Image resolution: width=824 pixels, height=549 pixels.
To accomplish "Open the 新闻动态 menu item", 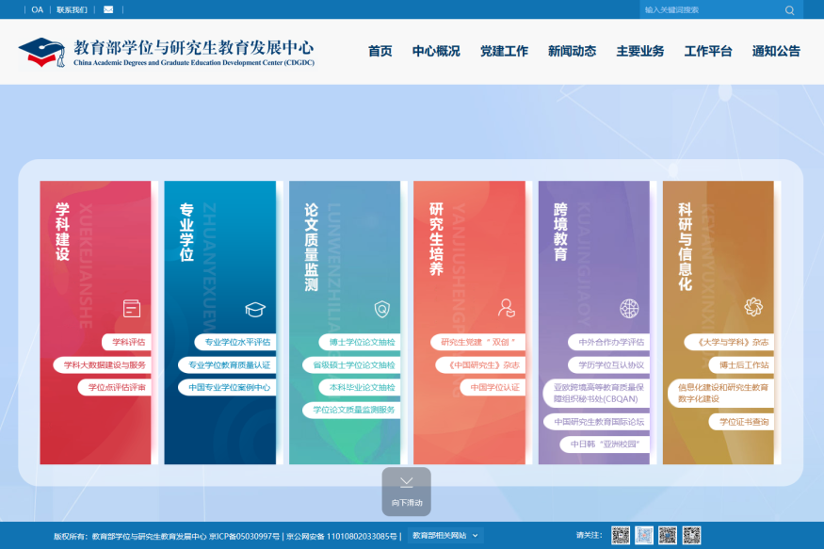I will tap(572, 51).
